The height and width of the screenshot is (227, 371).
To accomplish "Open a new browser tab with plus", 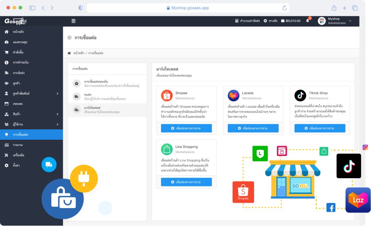I will click(x=344, y=8).
